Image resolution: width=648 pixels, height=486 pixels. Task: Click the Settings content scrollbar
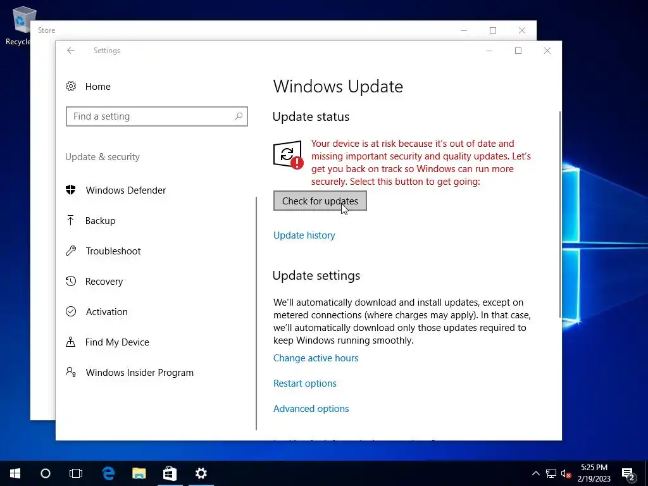pyautogui.click(x=561, y=214)
